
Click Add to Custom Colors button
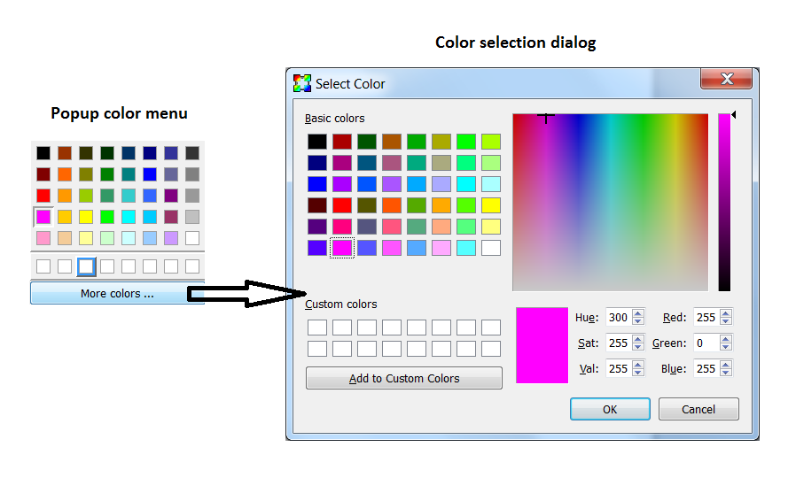pyautogui.click(x=404, y=378)
